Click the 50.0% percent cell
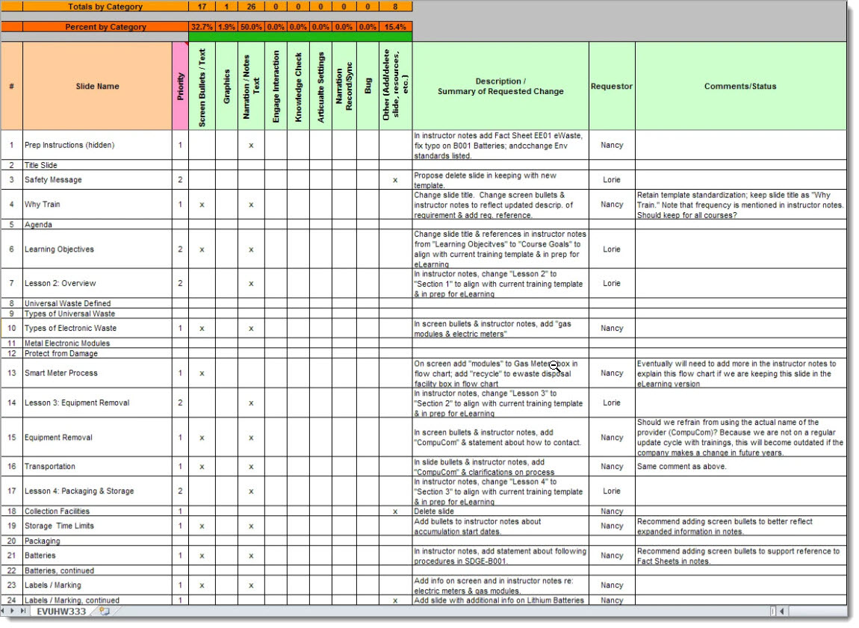The width and height of the screenshot is (859, 628). pyautogui.click(x=251, y=27)
